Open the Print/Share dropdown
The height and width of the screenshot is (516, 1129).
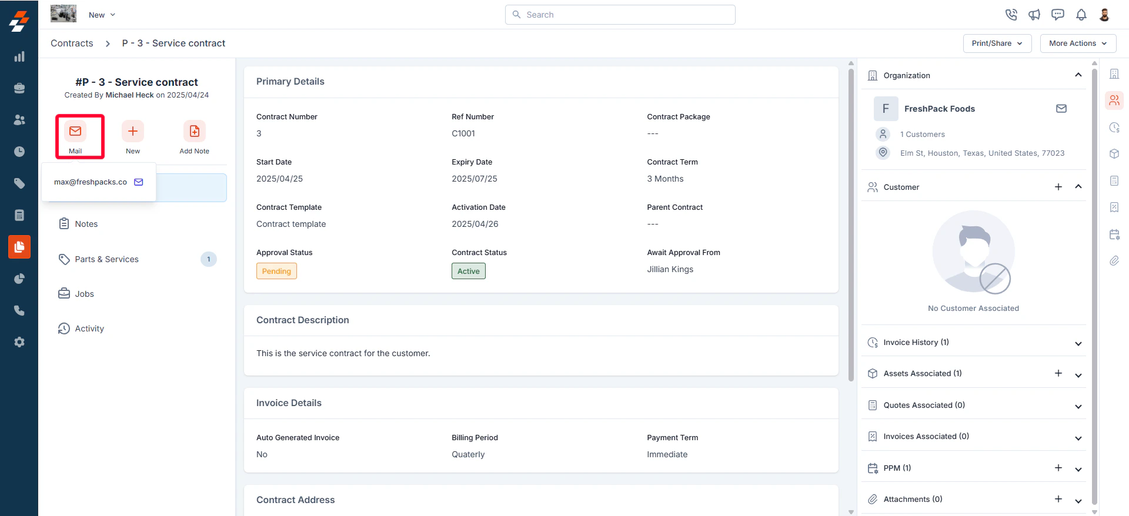click(997, 43)
